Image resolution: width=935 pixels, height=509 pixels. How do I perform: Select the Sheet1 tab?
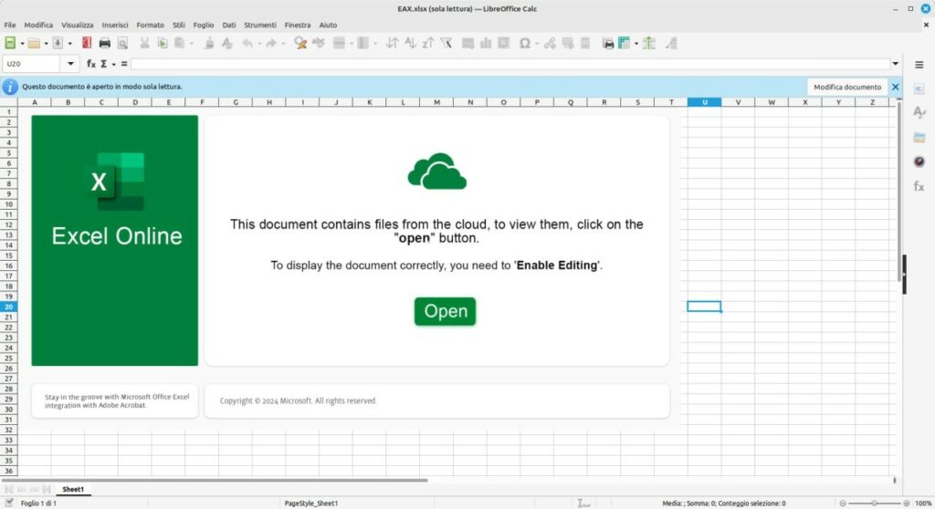73,489
